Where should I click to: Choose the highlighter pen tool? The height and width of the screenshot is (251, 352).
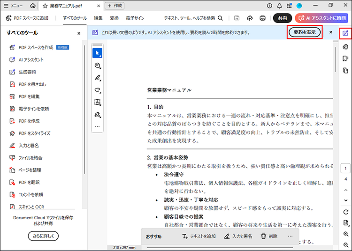point(98,77)
